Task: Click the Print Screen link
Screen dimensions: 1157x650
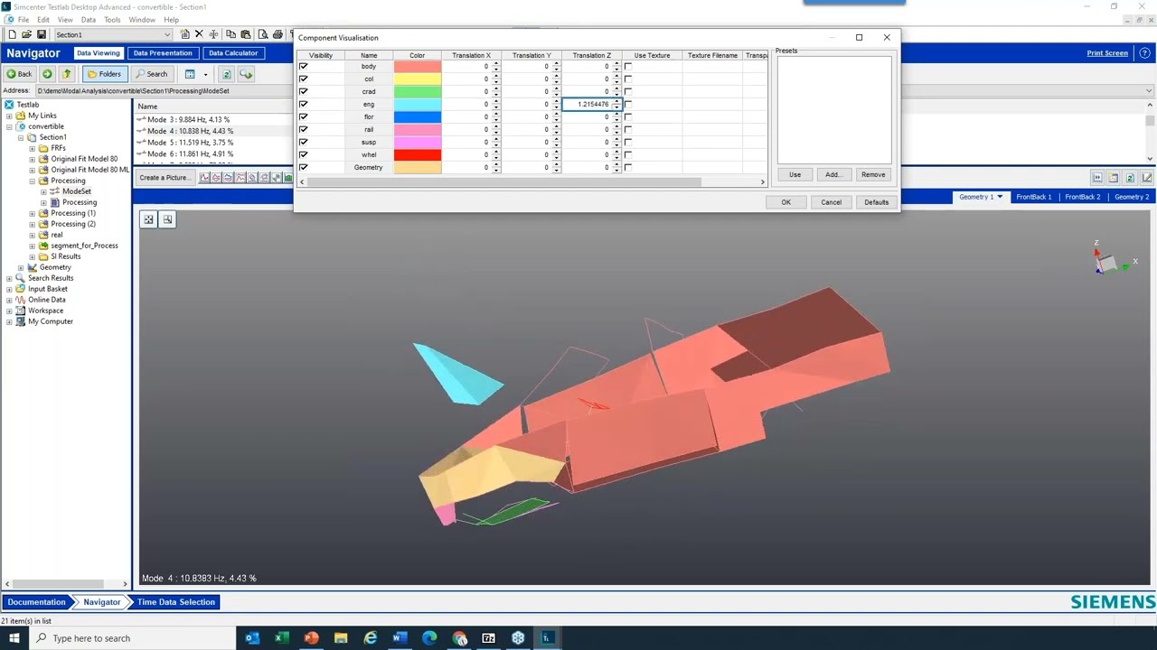Action: [x=1107, y=53]
